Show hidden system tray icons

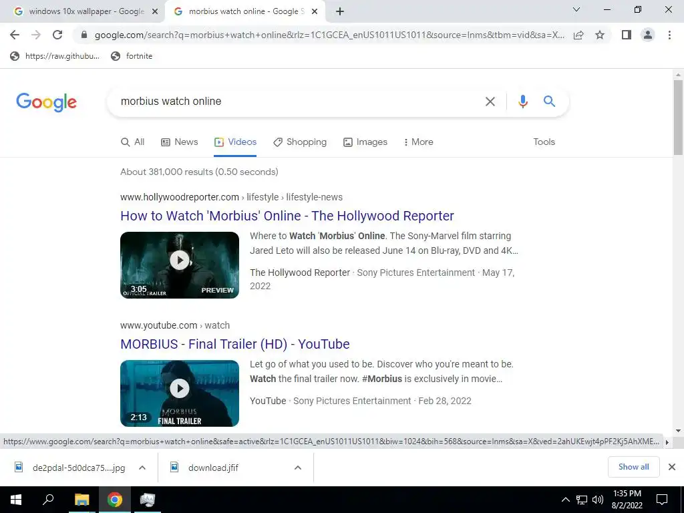click(x=565, y=500)
